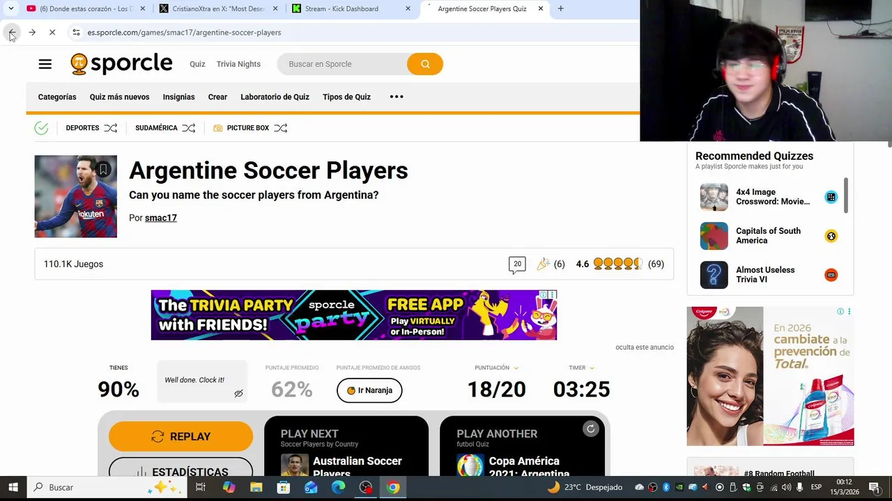Viewport: 892px width, 501px height.
Task: Click the orange star rating
Action: [617, 264]
